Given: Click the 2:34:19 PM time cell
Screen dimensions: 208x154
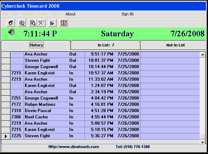Looking at the screenshot, I should pos(102,91).
